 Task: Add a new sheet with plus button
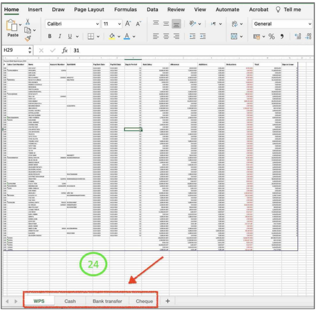click(x=167, y=301)
